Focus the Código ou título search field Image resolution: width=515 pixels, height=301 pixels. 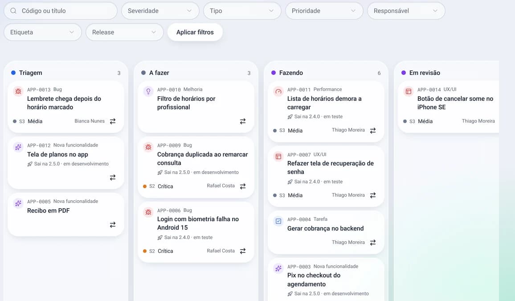[61, 11]
